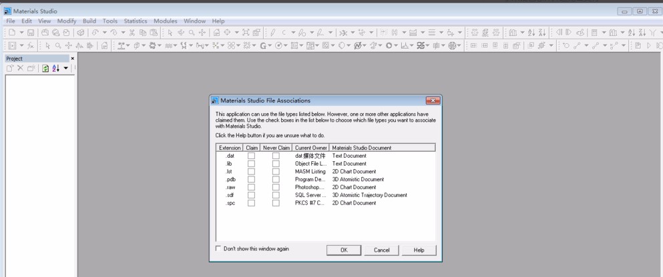
Task: Click the Reset View home icon, top toolbar
Action: (216, 33)
